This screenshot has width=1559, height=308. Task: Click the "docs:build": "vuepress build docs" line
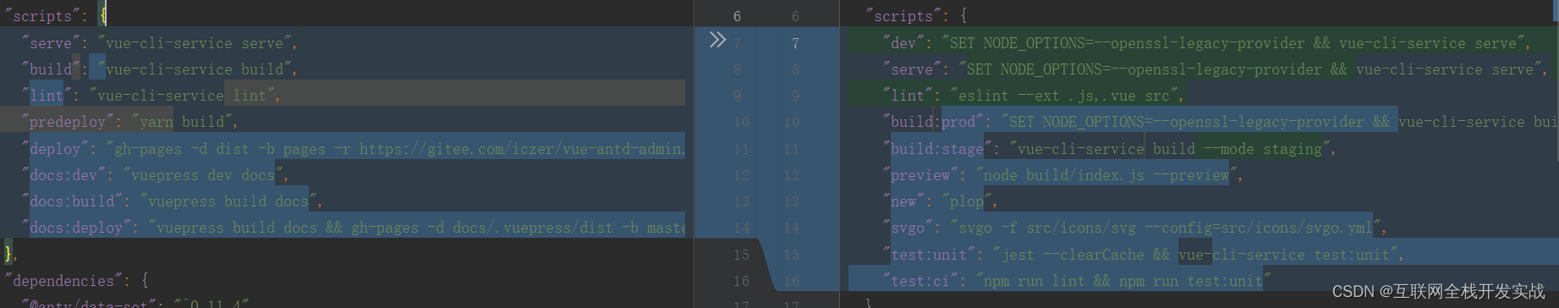172,201
